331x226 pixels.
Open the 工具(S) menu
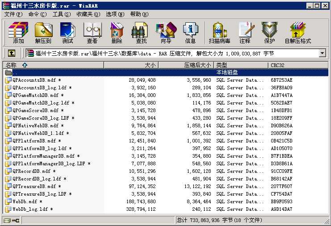62,14
